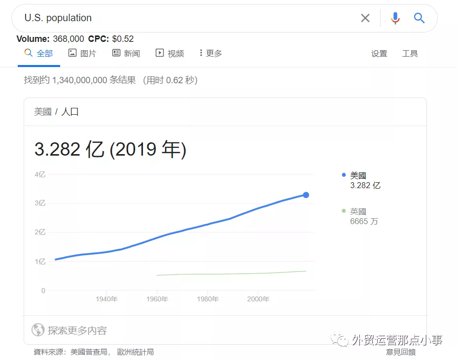The image size is (457, 360).
Task: Open the 歐洲統計局 source link
Action: pos(136,352)
